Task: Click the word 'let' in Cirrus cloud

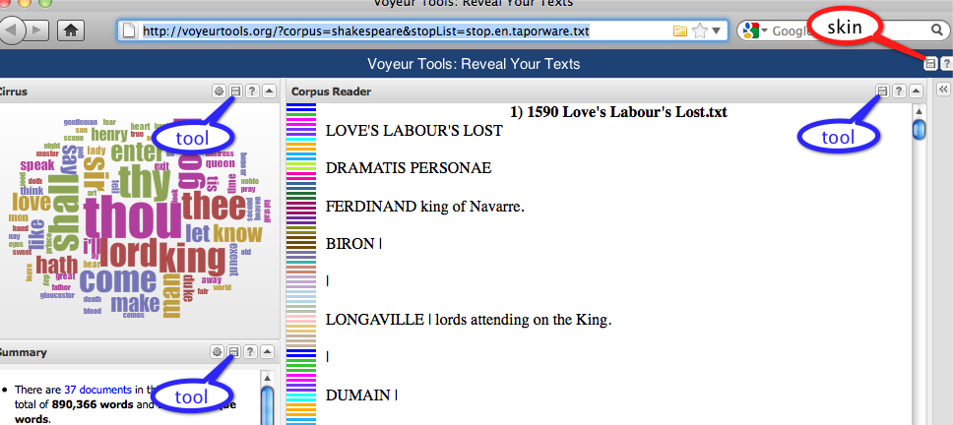Action: pos(197,233)
